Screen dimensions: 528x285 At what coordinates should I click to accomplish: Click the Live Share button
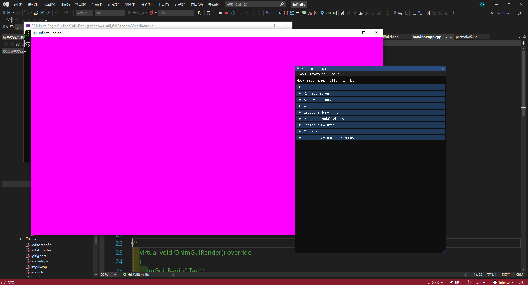501,13
